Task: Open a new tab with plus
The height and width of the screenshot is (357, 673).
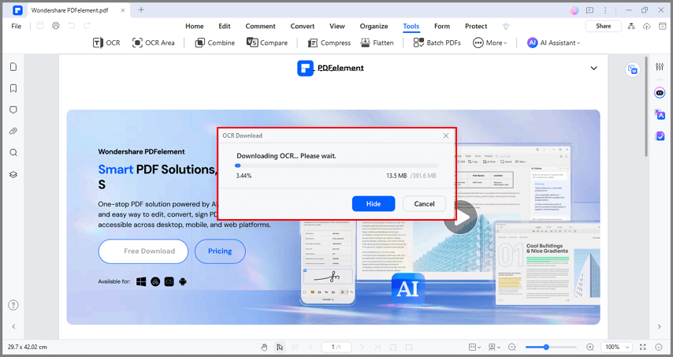Action: [141, 10]
